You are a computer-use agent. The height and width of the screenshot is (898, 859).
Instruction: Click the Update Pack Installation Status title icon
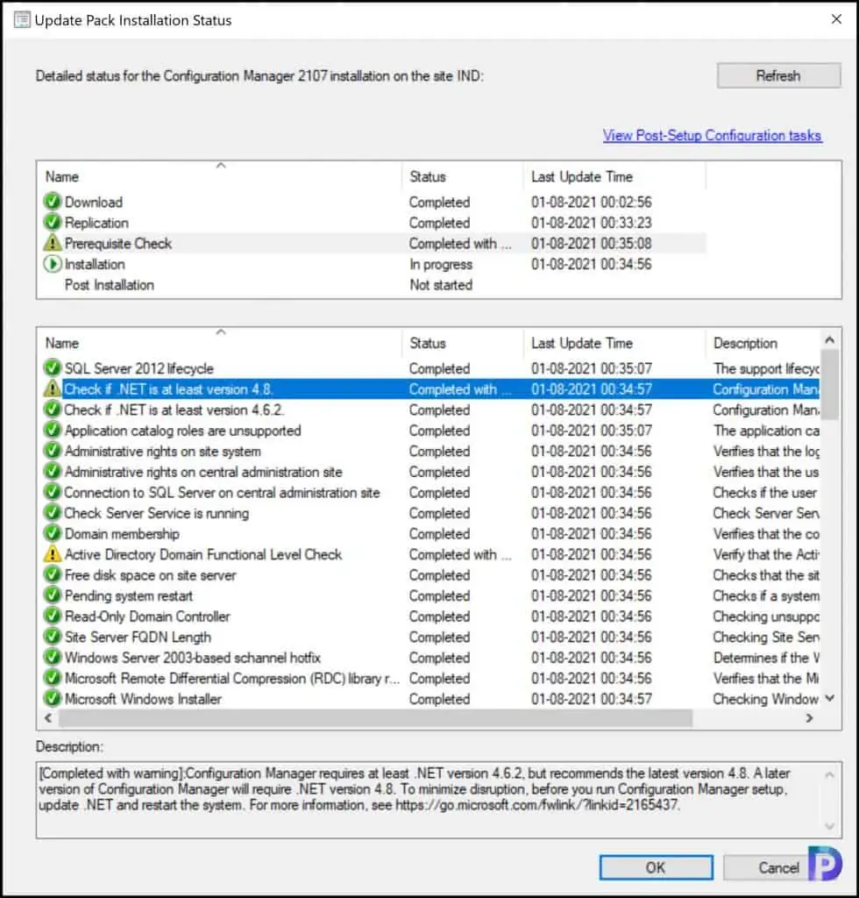pyautogui.click(x=22, y=20)
